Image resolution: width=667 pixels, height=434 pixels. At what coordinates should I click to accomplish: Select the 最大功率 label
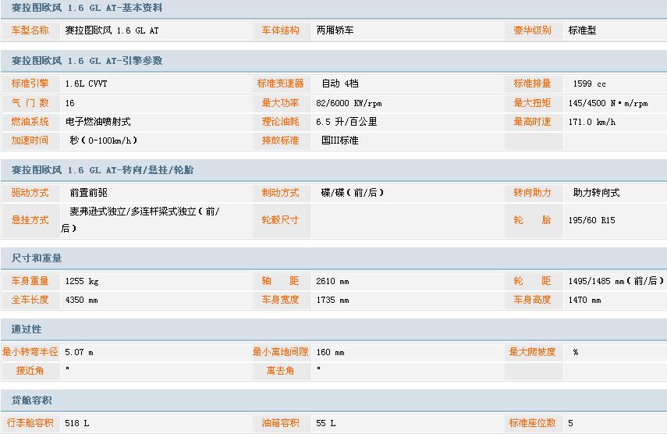(x=280, y=103)
